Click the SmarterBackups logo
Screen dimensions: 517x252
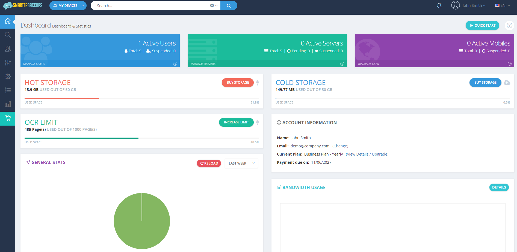click(23, 5)
